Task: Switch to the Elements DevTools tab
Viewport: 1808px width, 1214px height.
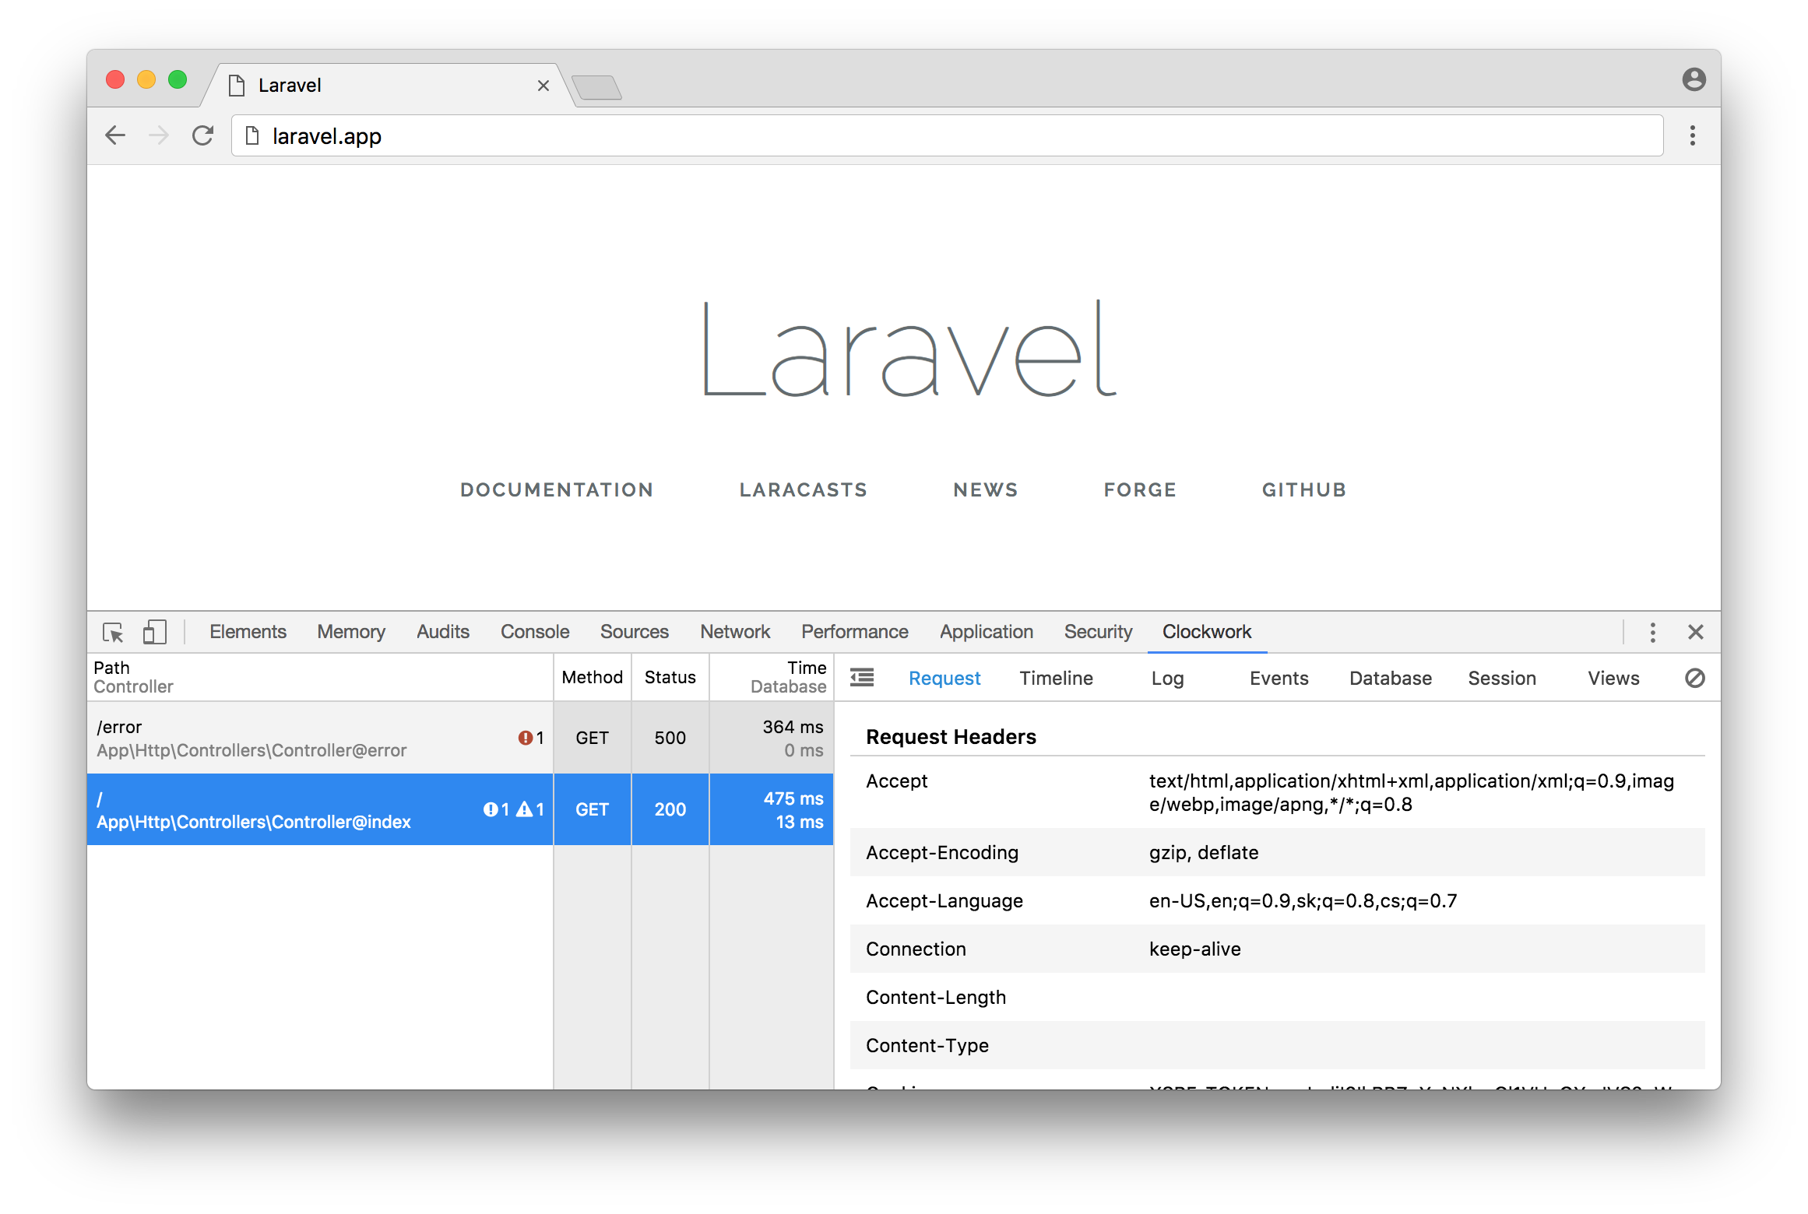Action: point(248,632)
